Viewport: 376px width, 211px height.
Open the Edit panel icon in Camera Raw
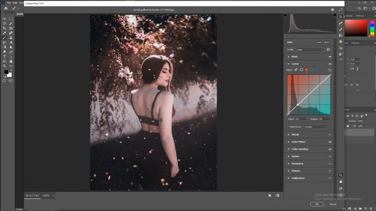click(341, 17)
